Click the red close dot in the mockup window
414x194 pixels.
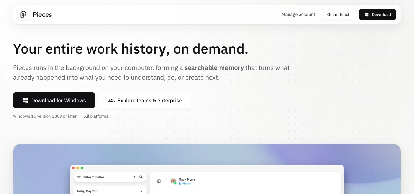73,168
